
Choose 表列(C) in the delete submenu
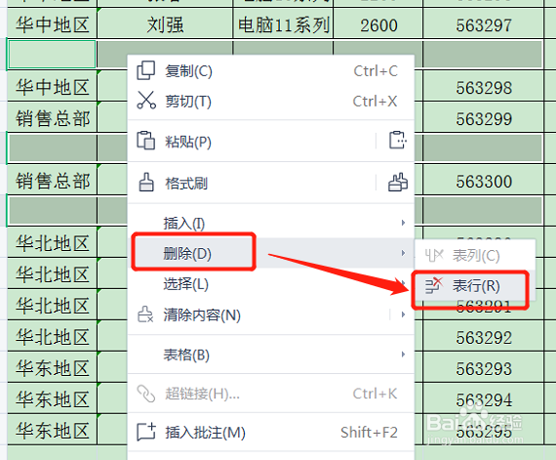tap(475, 255)
